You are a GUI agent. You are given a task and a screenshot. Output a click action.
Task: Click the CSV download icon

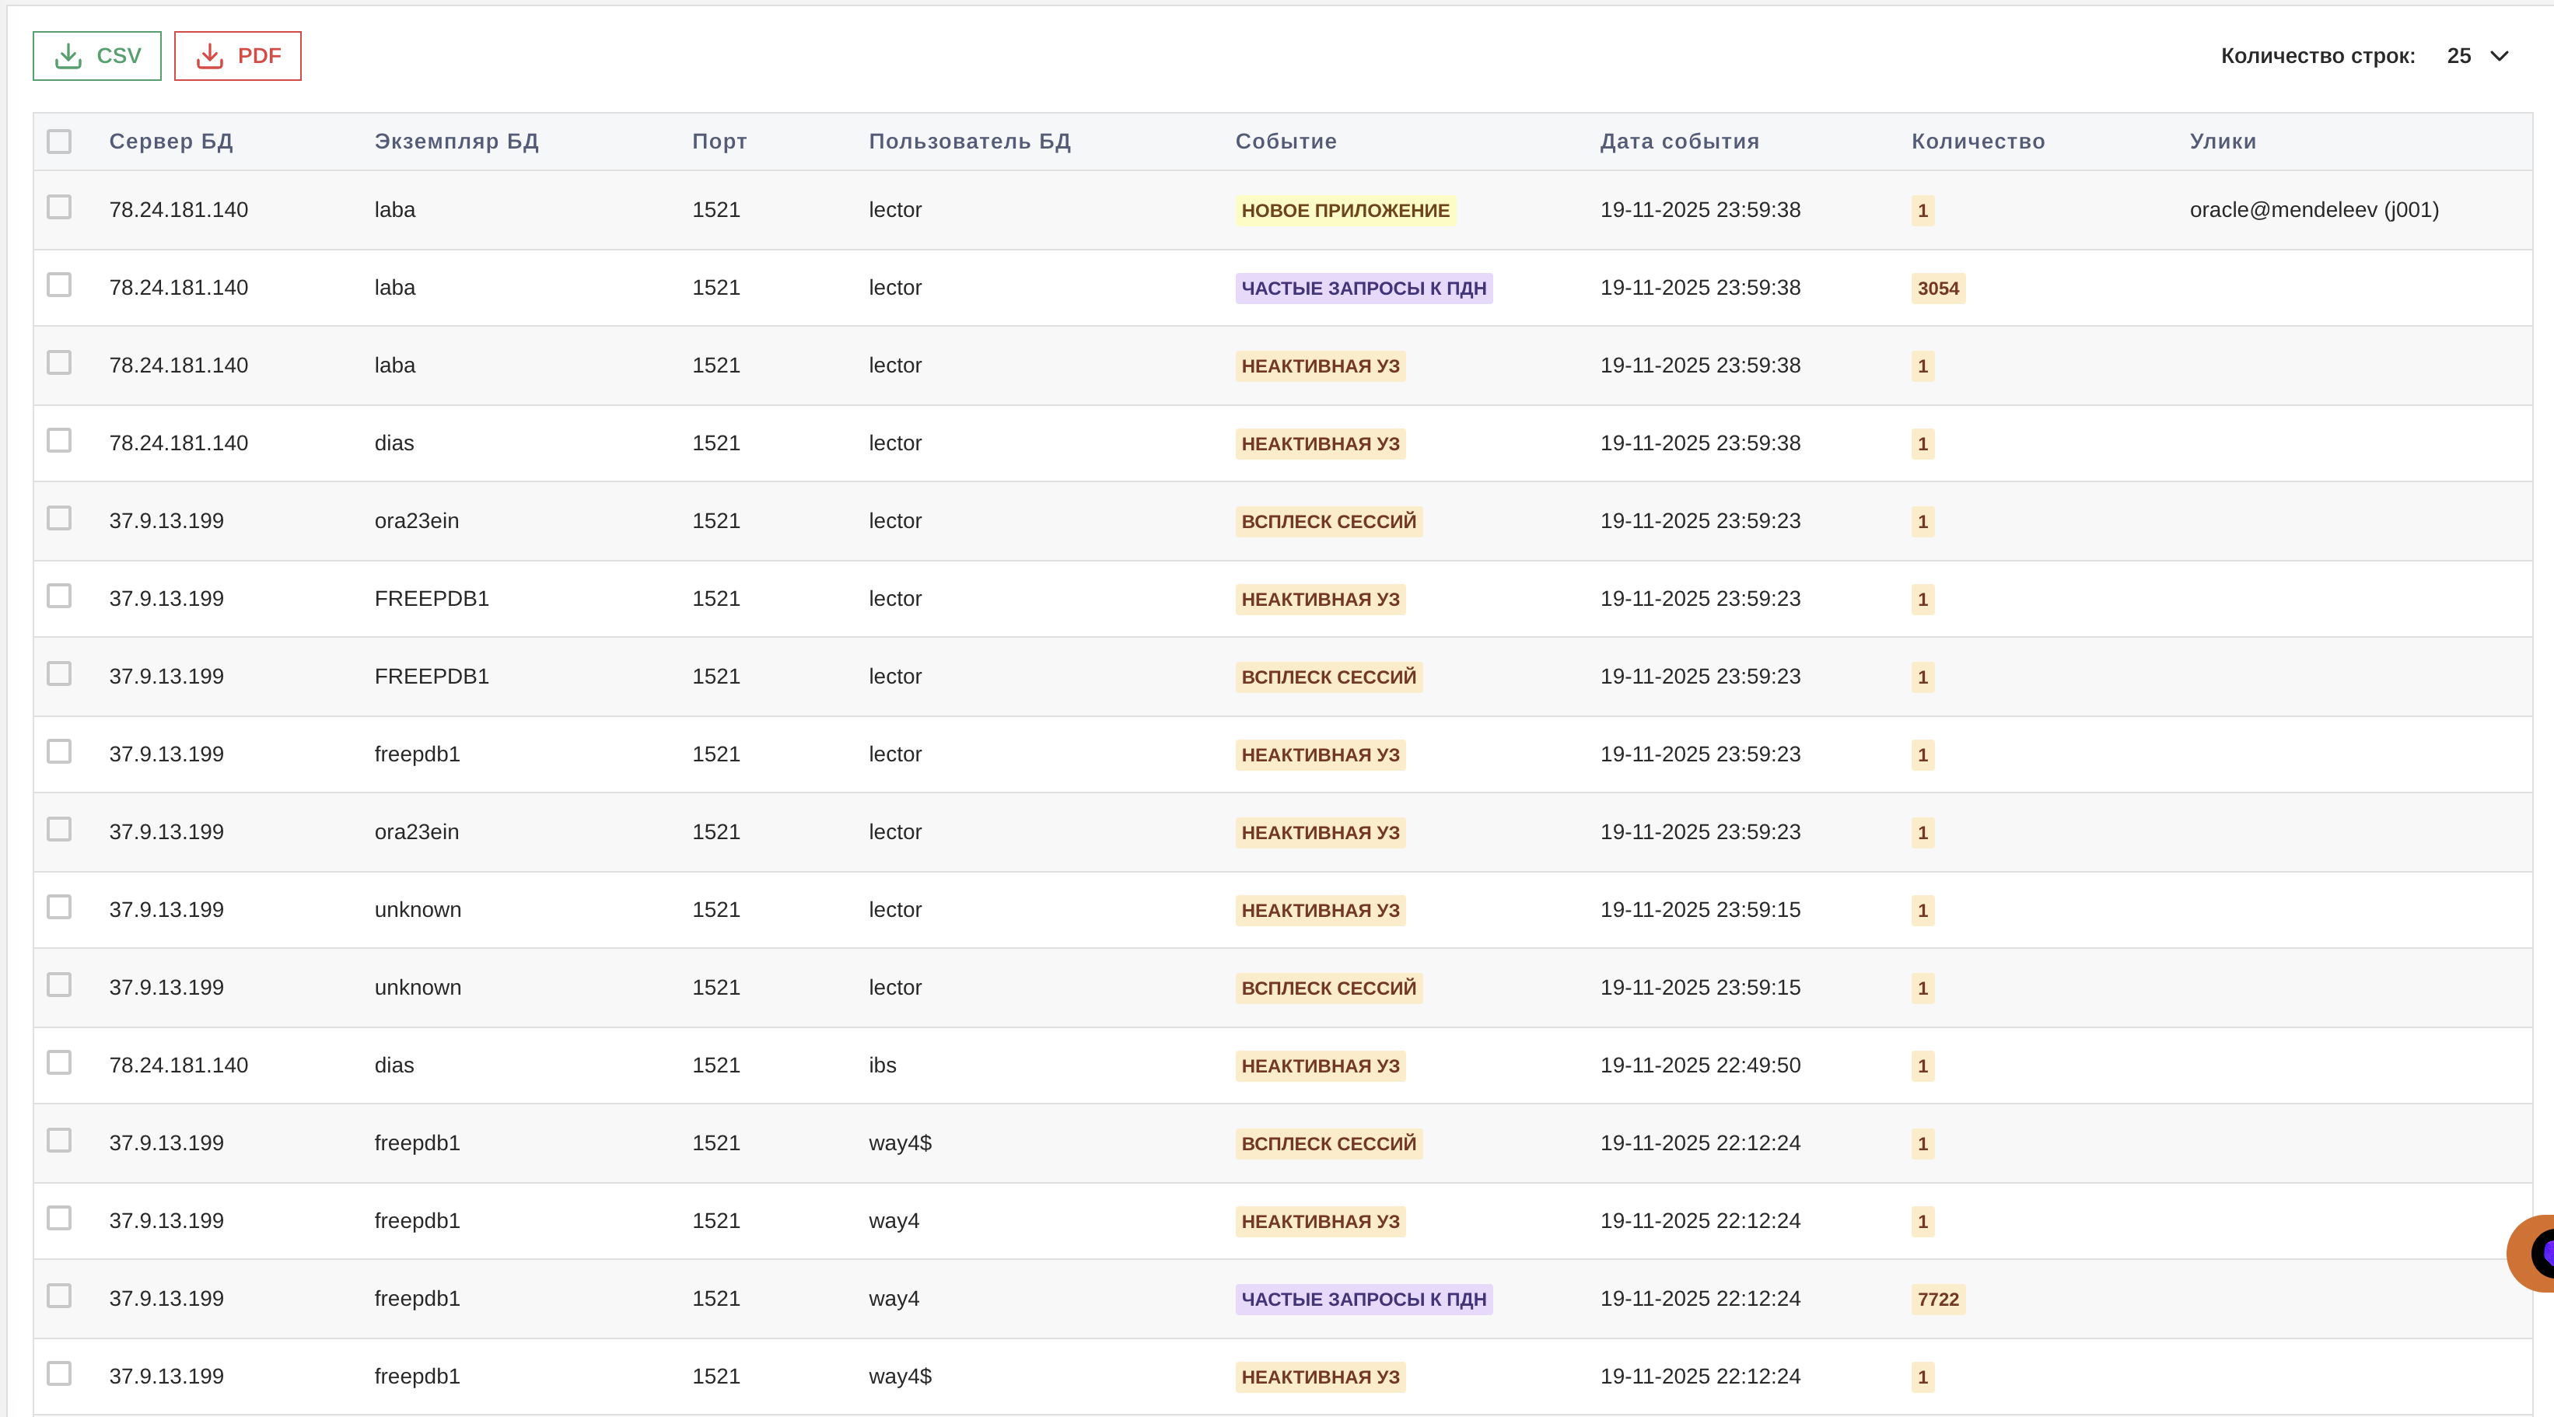click(x=68, y=55)
